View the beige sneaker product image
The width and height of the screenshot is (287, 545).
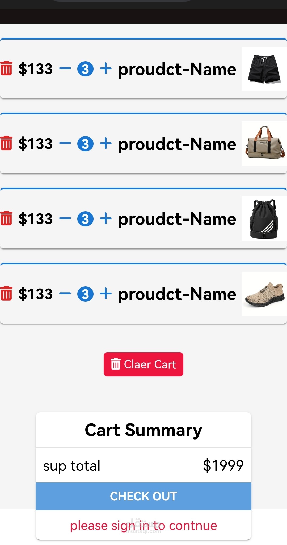click(x=264, y=294)
